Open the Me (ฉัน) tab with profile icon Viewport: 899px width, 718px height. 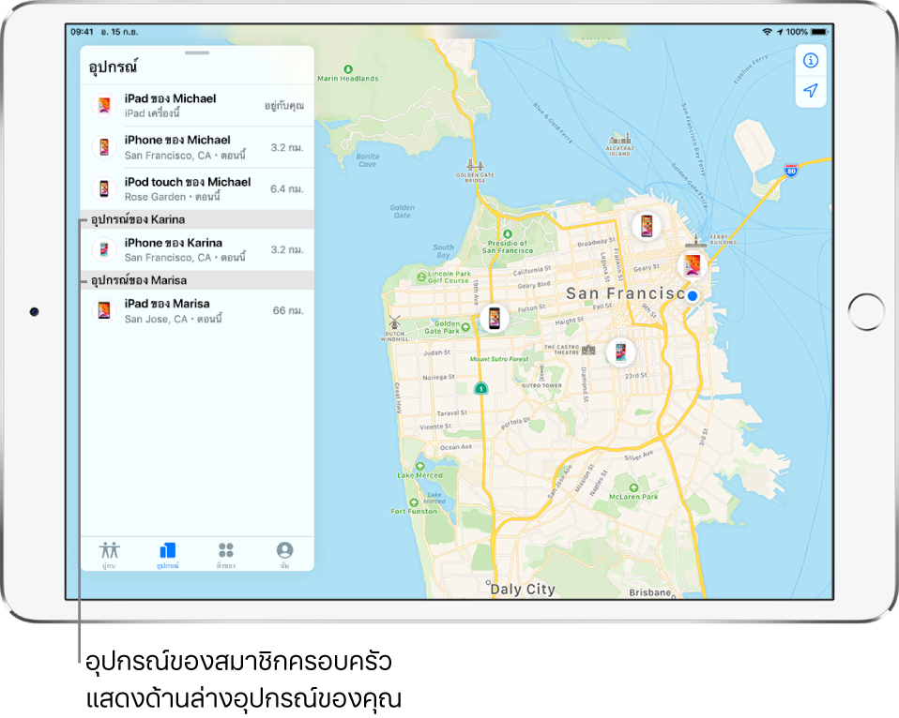(284, 554)
